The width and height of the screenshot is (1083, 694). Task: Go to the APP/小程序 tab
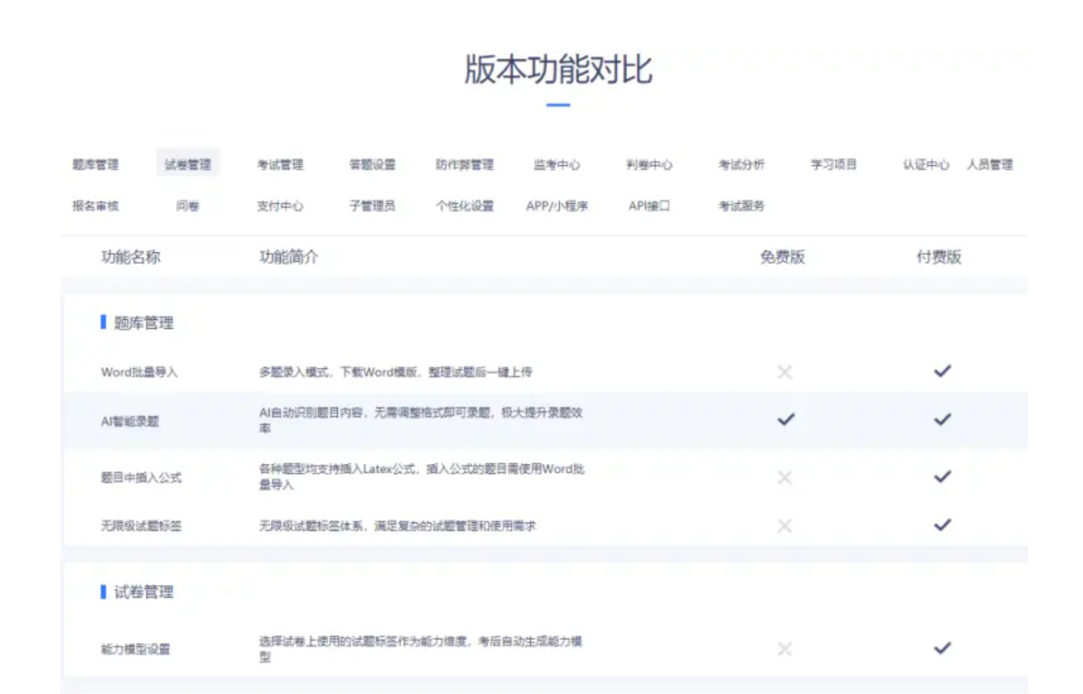coord(557,206)
